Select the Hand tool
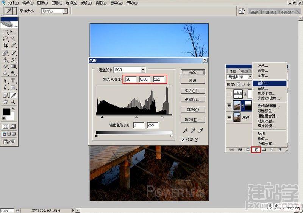 coord(5,101)
